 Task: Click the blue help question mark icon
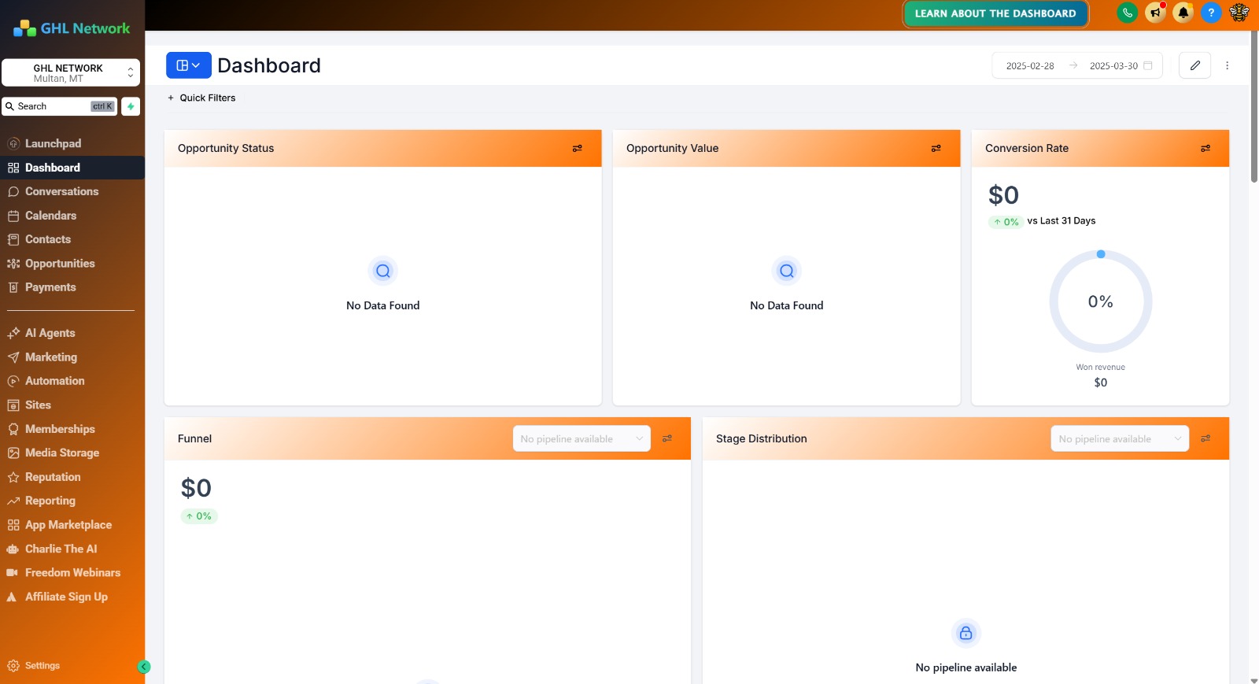pos(1211,13)
